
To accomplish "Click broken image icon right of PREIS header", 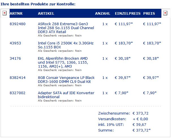I will click(x=165, y=13).
